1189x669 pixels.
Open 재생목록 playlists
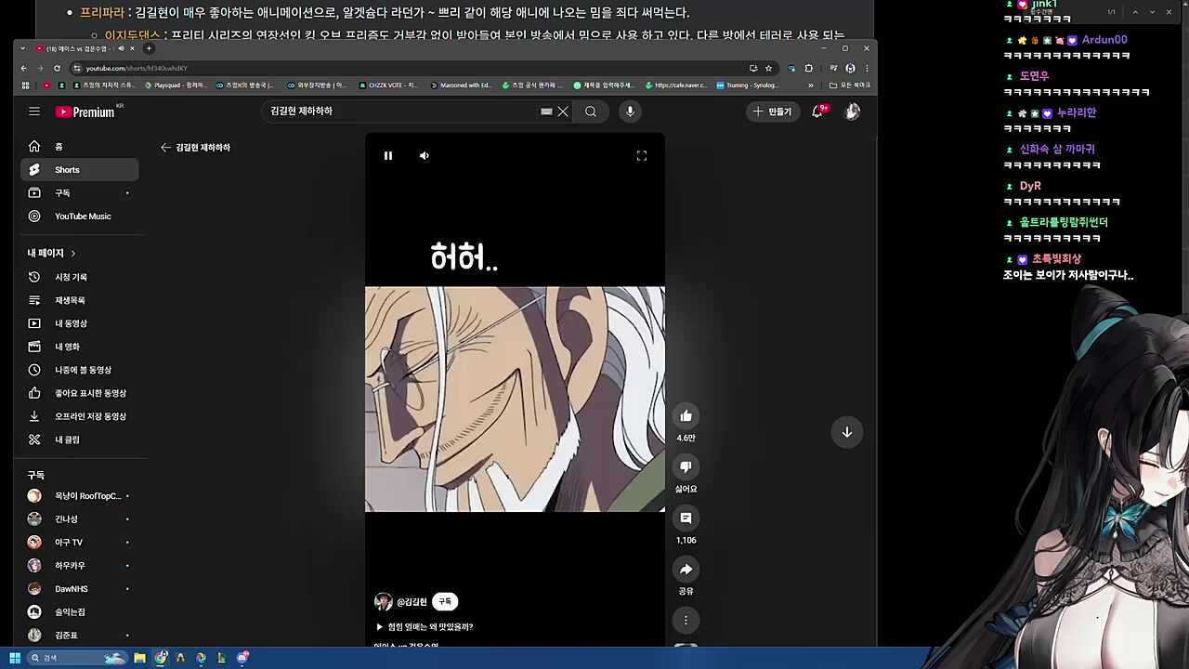79,300
